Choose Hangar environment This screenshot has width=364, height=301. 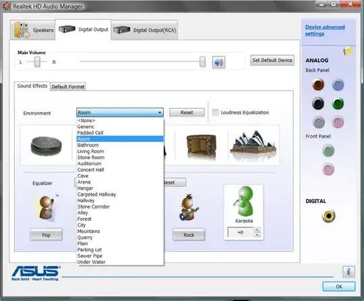click(120, 188)
